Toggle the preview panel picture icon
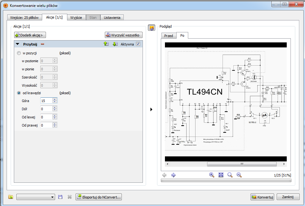 click(x=151, y=28)
